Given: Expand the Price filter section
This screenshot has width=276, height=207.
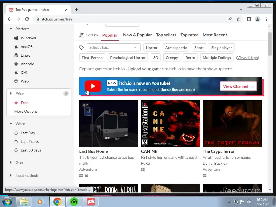Looking at the screenshot, I should (x=11, y=94).
